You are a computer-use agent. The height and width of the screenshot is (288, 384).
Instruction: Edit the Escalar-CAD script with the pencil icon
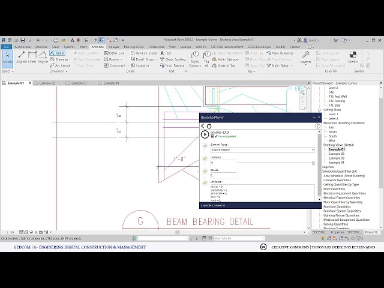(x=216, y=136)
